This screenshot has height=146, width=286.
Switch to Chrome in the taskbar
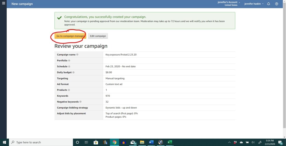pyautogui.click(x=114, y=142)
